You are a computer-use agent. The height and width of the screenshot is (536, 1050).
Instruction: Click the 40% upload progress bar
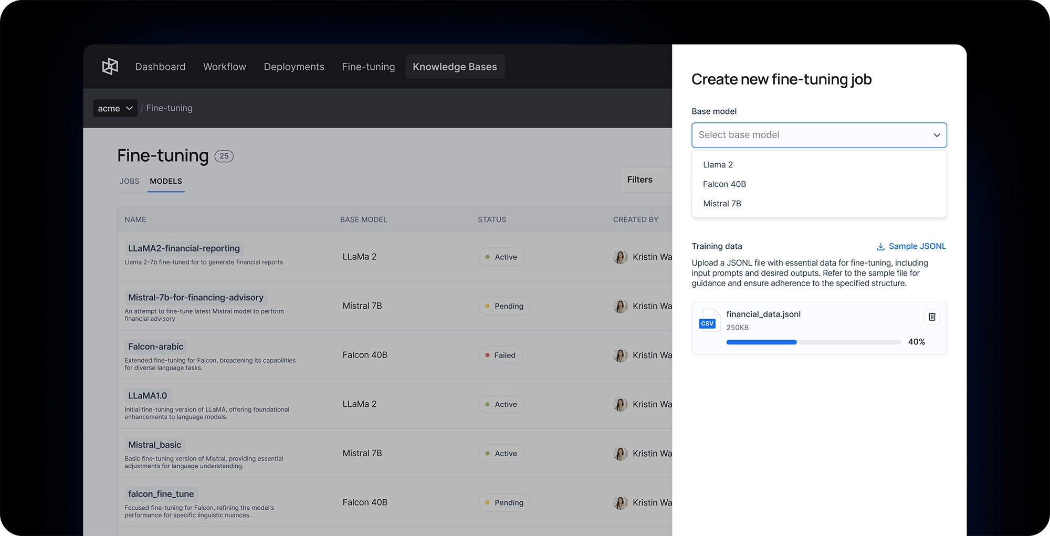pyautogui.click(x=813, y=342)
